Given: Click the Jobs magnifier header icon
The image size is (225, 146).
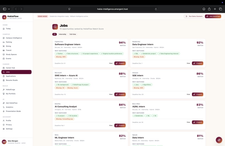Looking at the screenshot, I should (x=55, y=27).
